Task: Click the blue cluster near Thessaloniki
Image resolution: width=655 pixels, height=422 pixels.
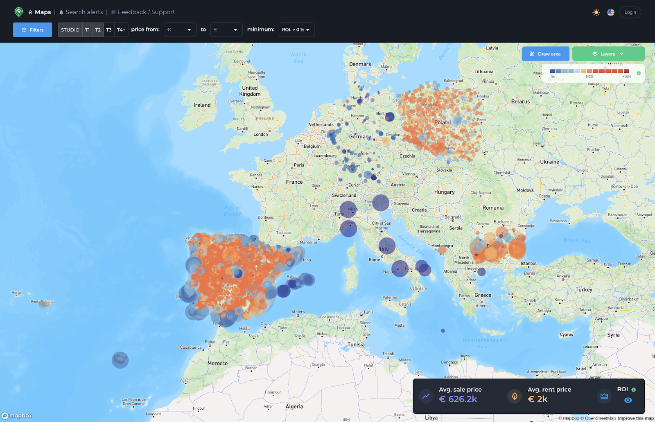Action: [482, 272]
